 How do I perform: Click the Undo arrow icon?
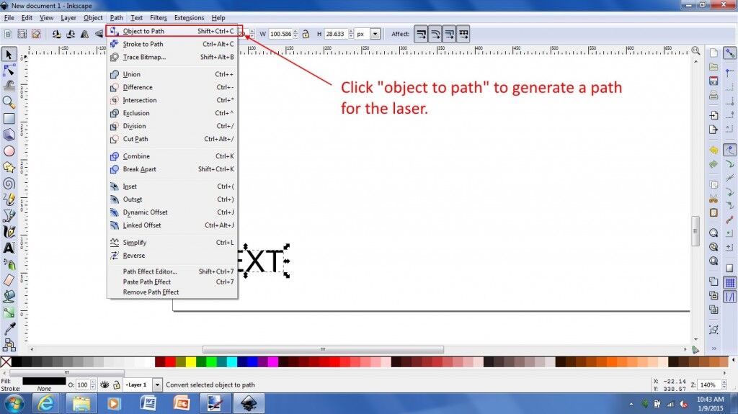713,150
